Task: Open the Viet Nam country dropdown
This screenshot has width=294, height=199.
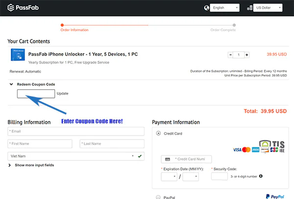Action: point(76,156)
